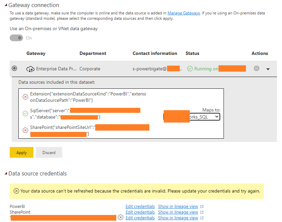This screenshot has width=282, height=222.
Task: Show SharePoint in lineage view
Action: [x=178, y=212]
